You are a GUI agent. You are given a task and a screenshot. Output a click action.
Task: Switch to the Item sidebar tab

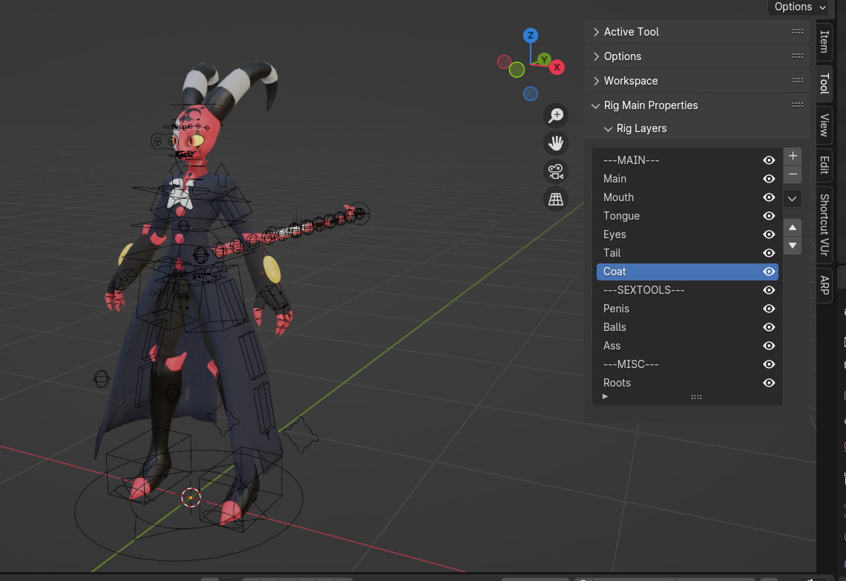[x=824, y=42]
